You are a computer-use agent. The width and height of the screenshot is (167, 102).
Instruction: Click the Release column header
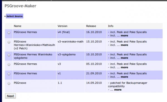click(x=91, y=26)
